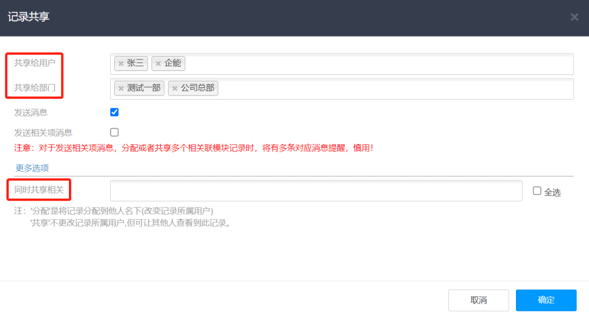Focus the 共享给部门 input field
The image size is (589, 319).
click(x=342, y=89)
